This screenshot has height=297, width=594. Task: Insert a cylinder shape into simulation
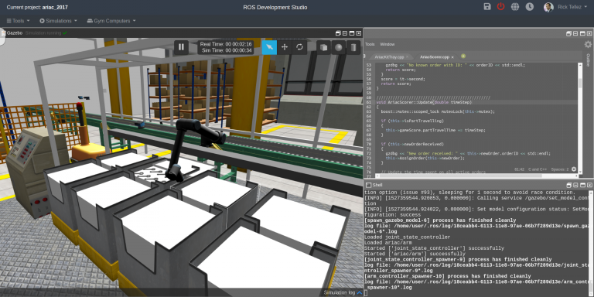353,47
